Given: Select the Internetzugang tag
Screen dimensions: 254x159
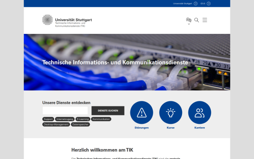Looking at the screenshot, I should (65, 119).
